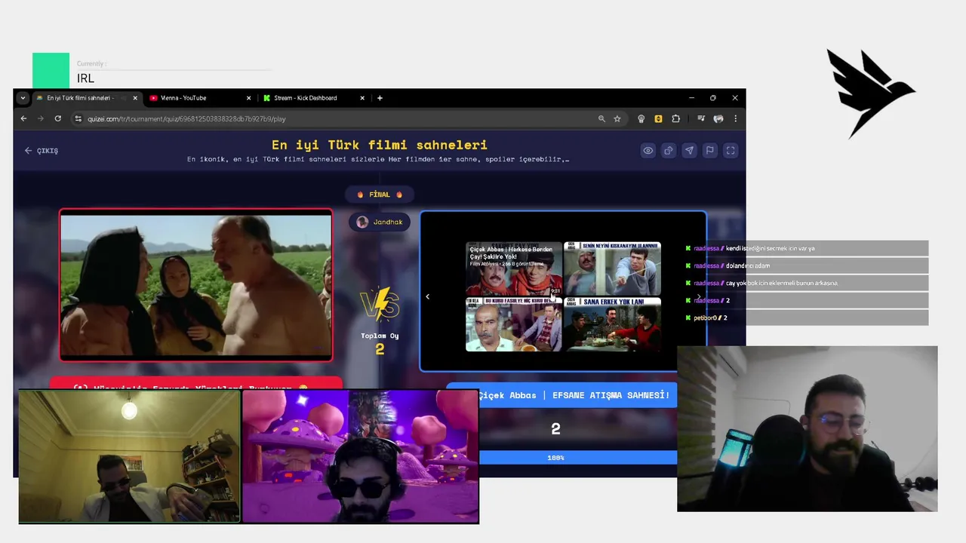Click the Jandhak user chip

pyautogui.click(x=380, y=222)
